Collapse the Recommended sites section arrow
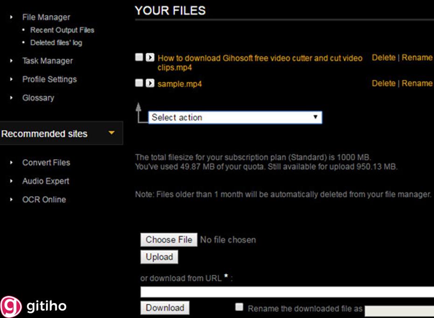The height and width of the screenshot is (318, 434). point(111,133)
